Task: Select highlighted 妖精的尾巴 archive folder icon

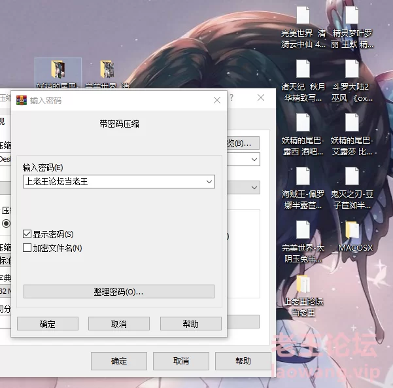Action: tap(58, 69)
